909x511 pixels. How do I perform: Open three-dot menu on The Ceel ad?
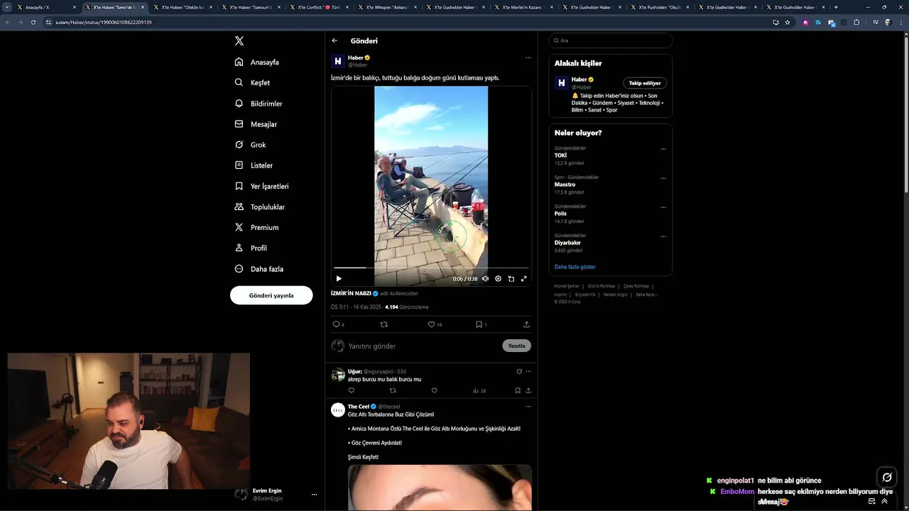click(x=528, y=407)
